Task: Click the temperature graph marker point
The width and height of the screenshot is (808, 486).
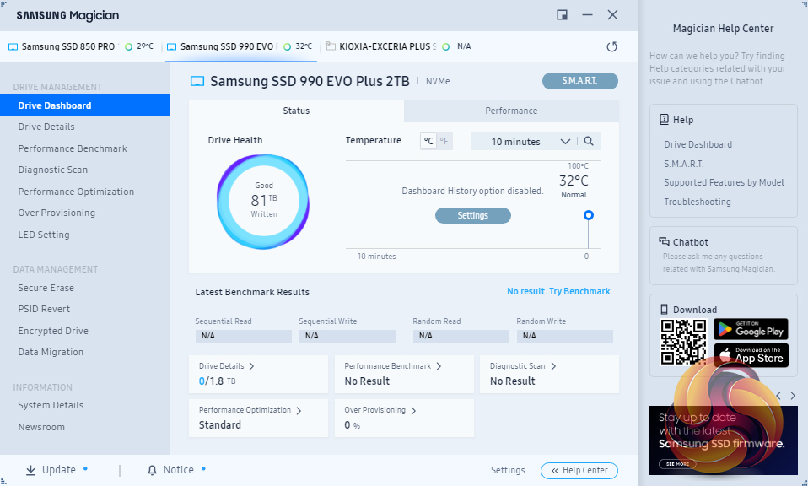Action: coord(588,215)
